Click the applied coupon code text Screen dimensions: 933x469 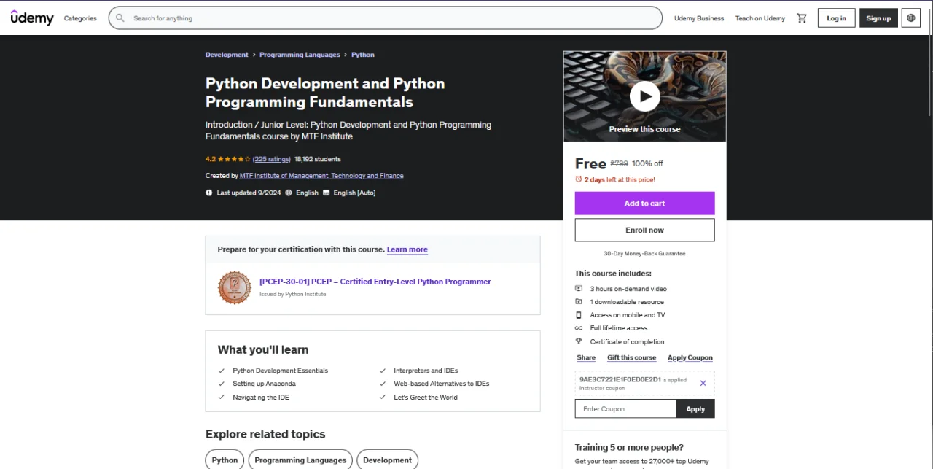[620, 379]
